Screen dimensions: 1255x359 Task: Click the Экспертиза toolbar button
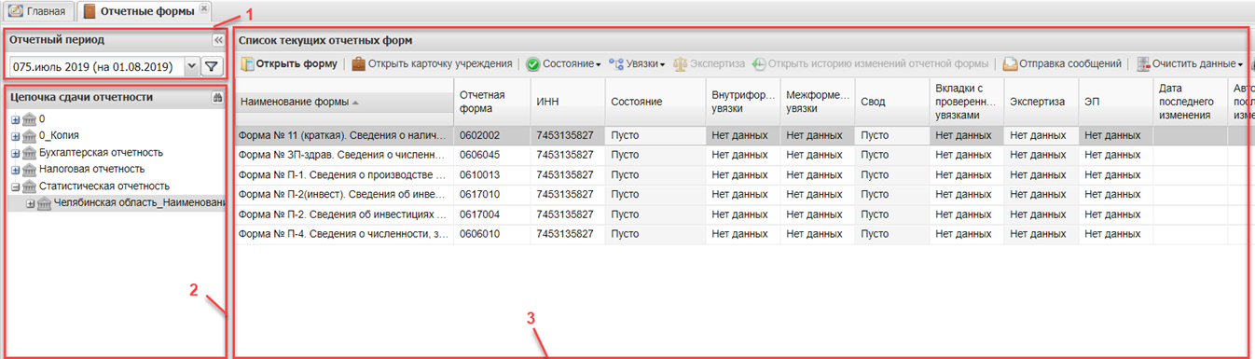[709, 64]
